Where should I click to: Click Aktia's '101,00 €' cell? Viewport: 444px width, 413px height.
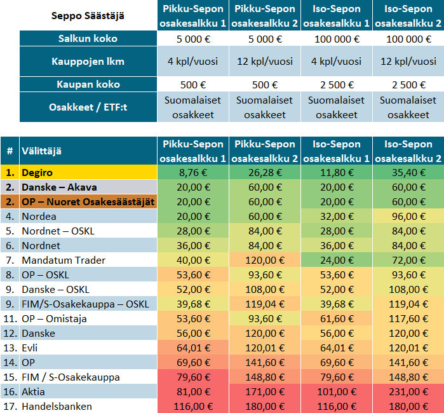coord(337,392)
